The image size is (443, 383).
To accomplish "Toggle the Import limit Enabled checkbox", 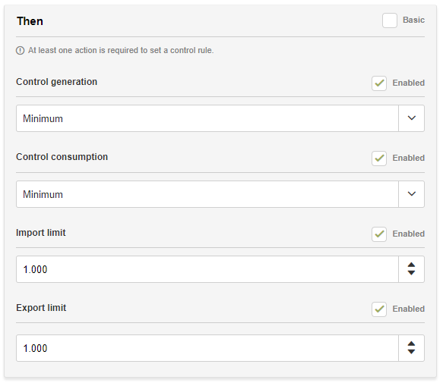I will click(x=379, y=234).
